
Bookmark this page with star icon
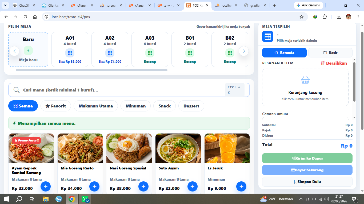302,17
